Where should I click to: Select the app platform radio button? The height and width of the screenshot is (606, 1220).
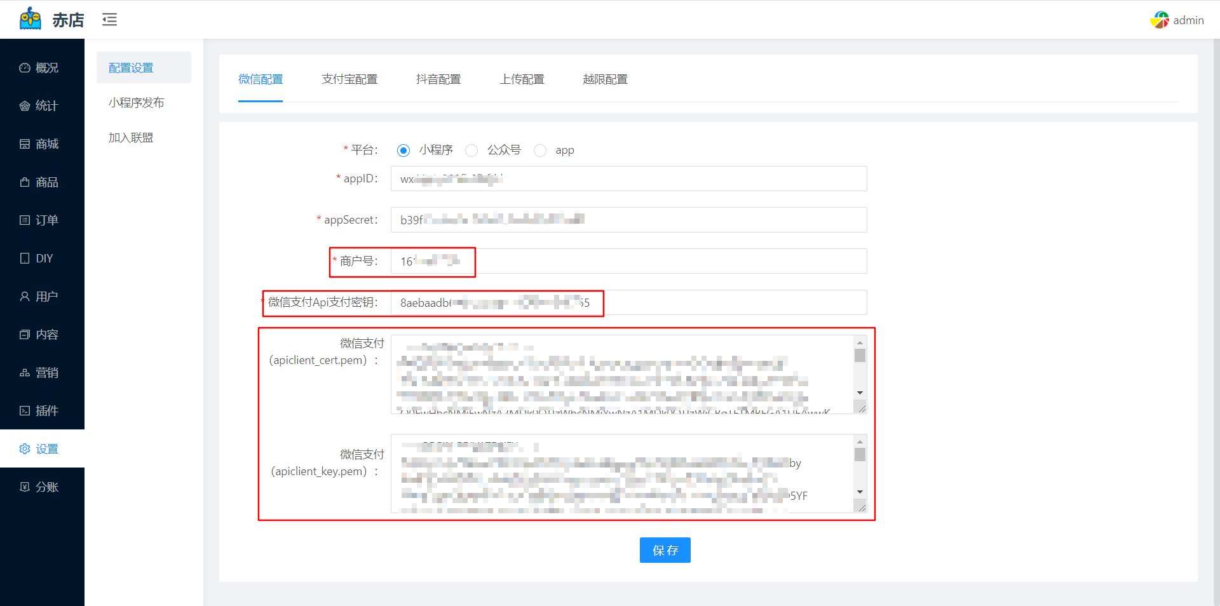[x=540, y=151]
